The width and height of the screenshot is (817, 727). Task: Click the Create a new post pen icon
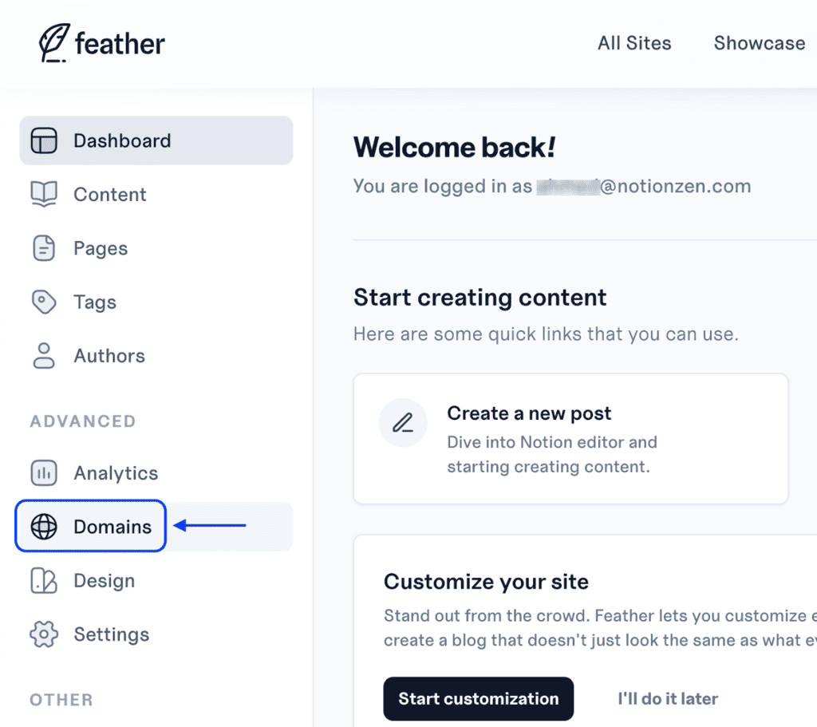tap(403, 423)
